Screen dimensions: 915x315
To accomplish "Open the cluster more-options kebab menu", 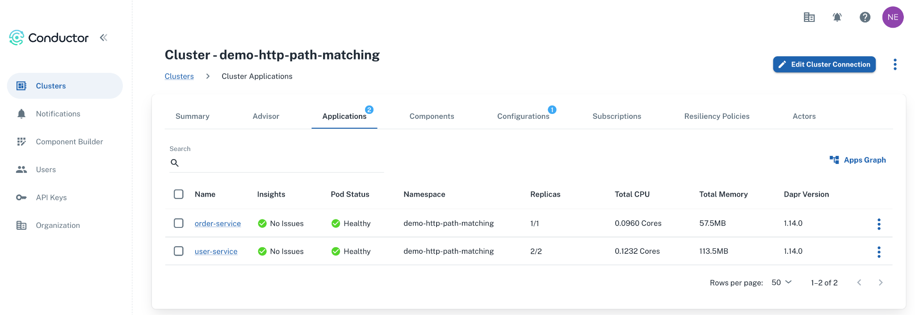I will [895, 64].
